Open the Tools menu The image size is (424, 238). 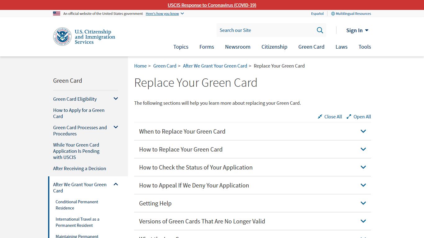[x=365, y=47]
